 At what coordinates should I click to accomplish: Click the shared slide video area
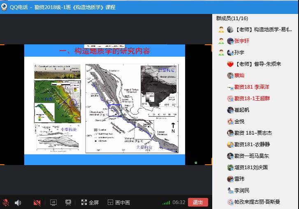[104, 105]
